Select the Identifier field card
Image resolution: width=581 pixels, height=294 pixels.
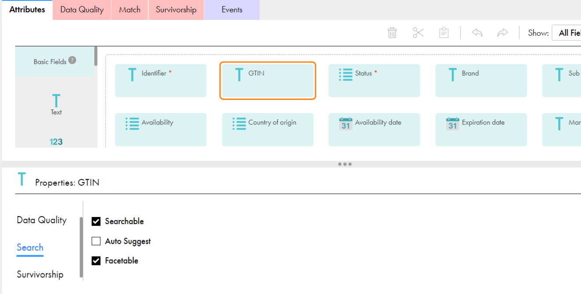161,81
